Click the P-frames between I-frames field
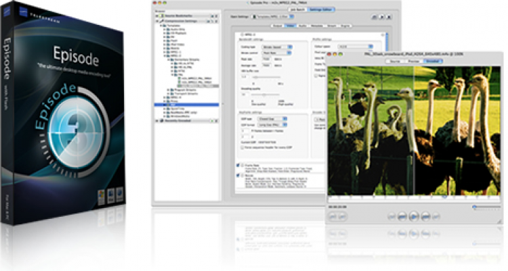The width and height of the screenshot is (508, 271). (245, 131)
